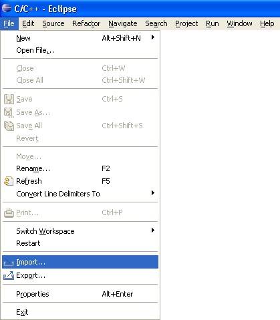Click the C/C++ - Eclipse window title
This screenshot has height=320, width=280.
point(45,9)
